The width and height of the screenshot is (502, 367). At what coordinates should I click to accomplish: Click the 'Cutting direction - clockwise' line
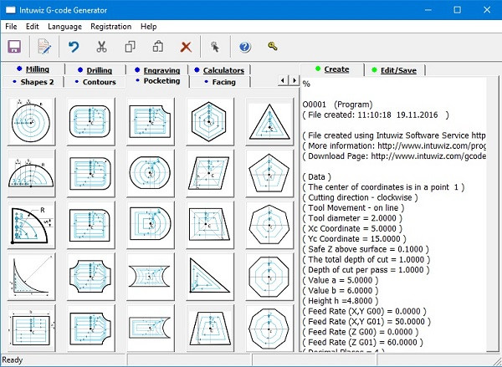coord(360,197)
